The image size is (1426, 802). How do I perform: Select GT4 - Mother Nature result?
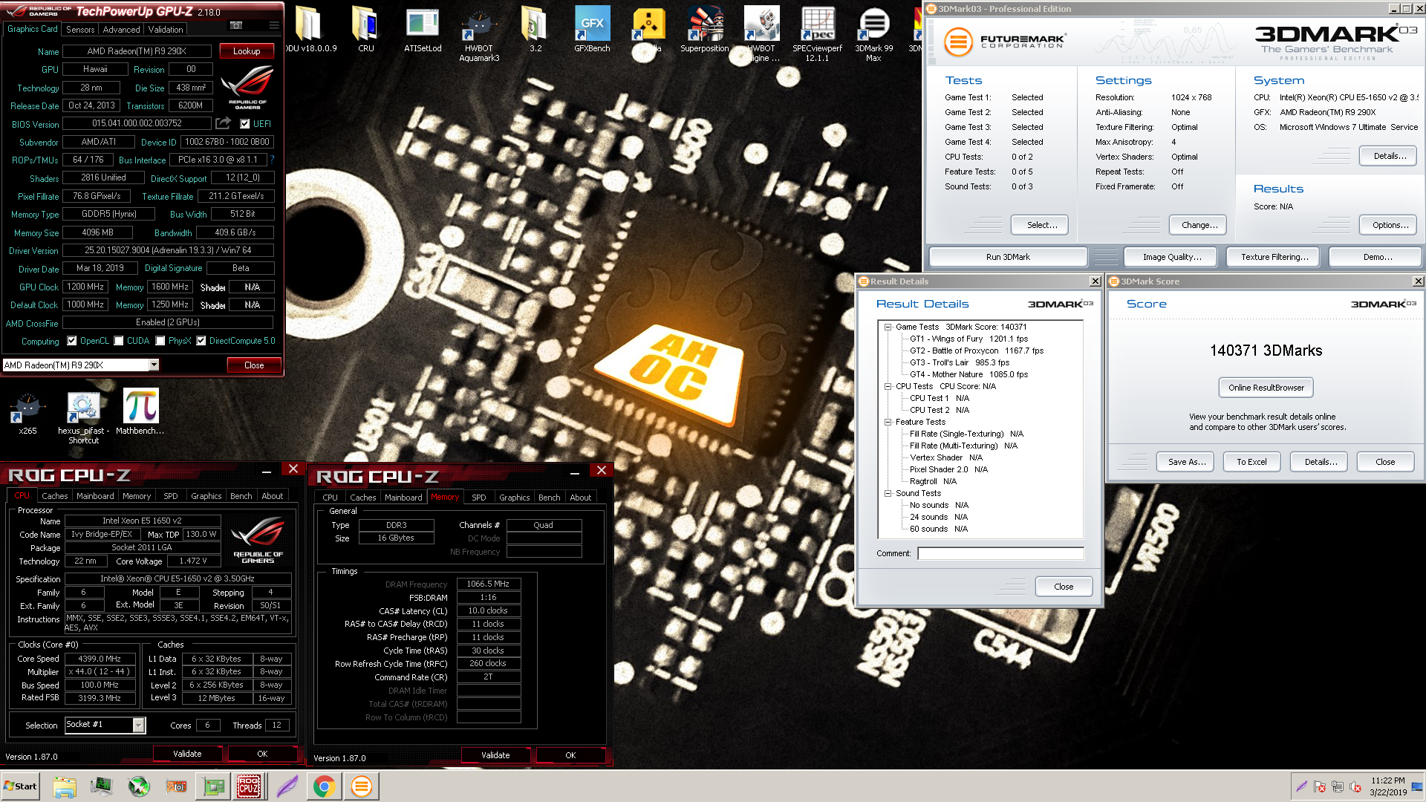click(x=968, y=374)
